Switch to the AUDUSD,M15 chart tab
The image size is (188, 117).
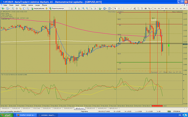(102, 108)
